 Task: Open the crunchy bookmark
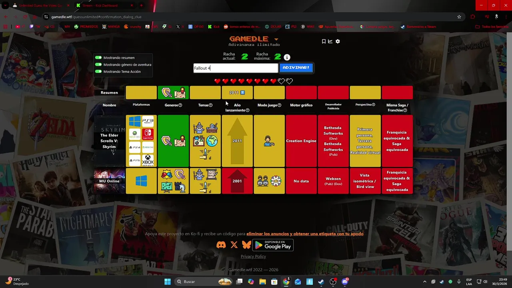132,27
